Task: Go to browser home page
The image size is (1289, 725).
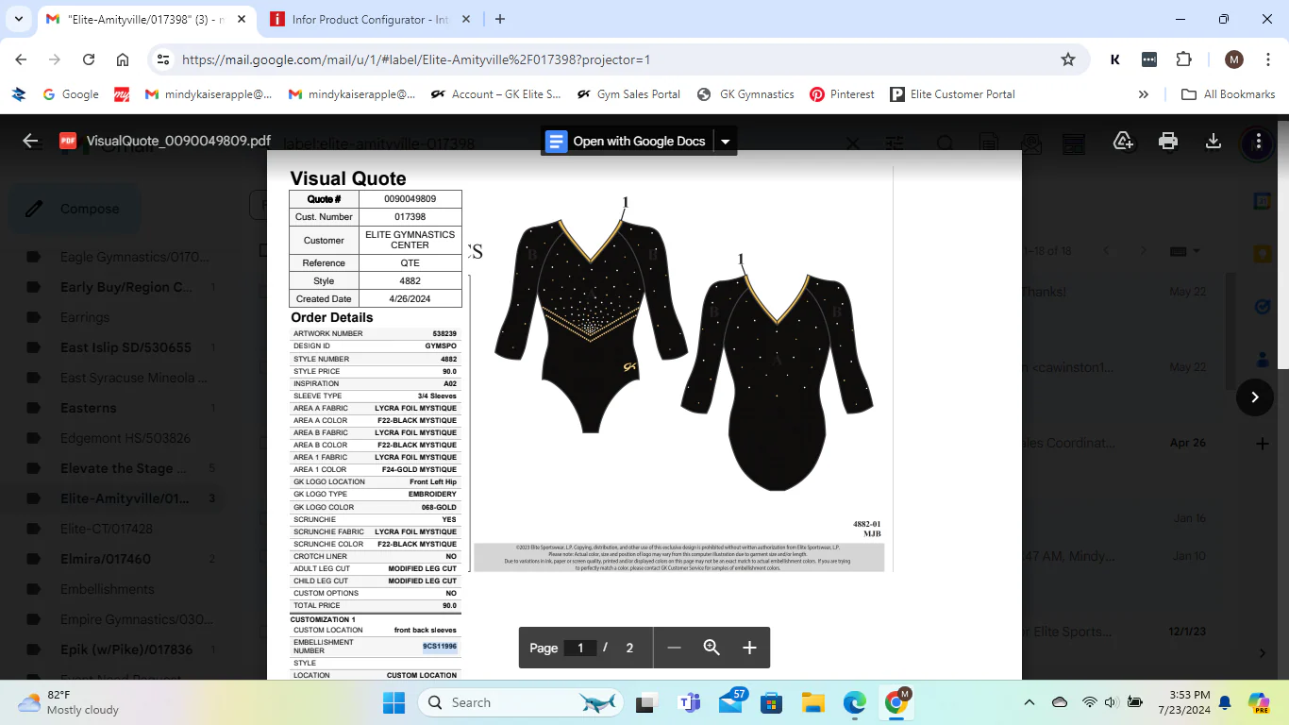Action: [x=123, y=59]
